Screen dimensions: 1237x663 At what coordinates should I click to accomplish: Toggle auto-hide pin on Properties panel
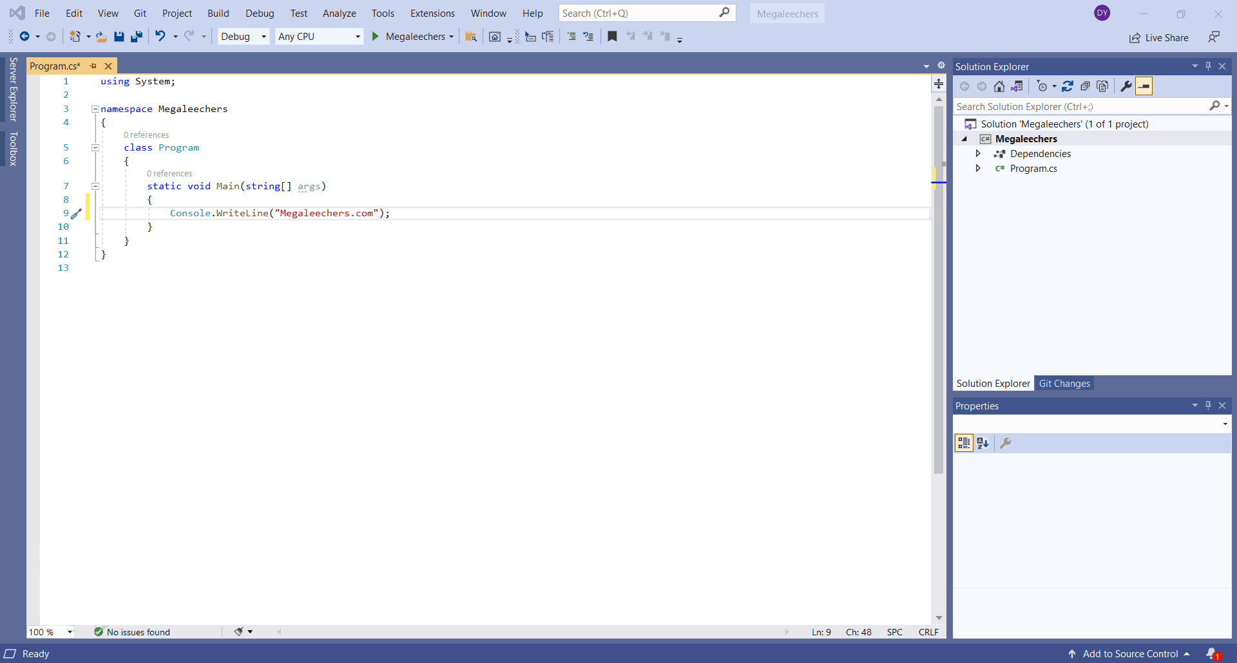tap(1208, 405)
